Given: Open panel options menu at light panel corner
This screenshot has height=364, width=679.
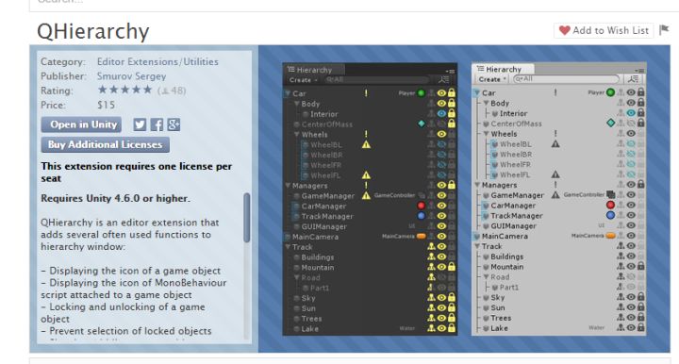Looking at the screenshot, I should [x=639, y=70].
